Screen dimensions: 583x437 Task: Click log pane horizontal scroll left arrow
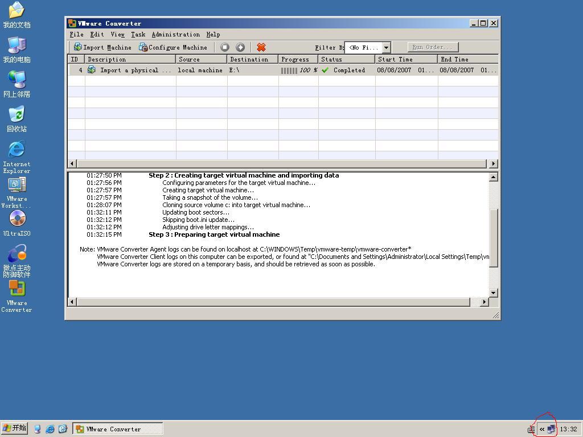pyautogui.click(x=72, y=302)
